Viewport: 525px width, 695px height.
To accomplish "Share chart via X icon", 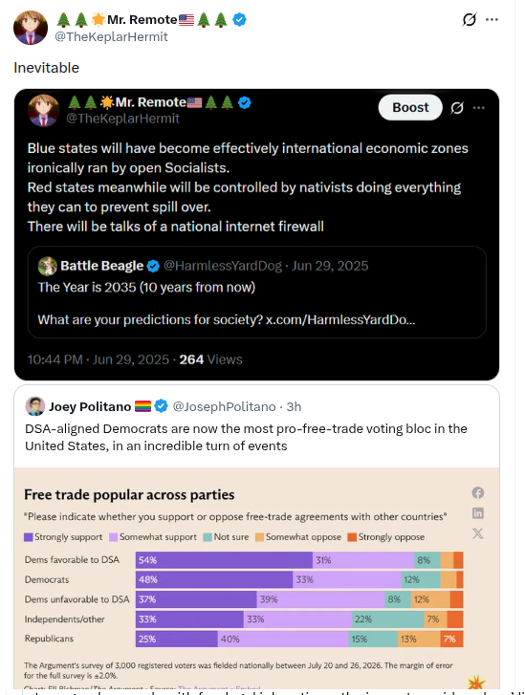I will click(477, 533).
